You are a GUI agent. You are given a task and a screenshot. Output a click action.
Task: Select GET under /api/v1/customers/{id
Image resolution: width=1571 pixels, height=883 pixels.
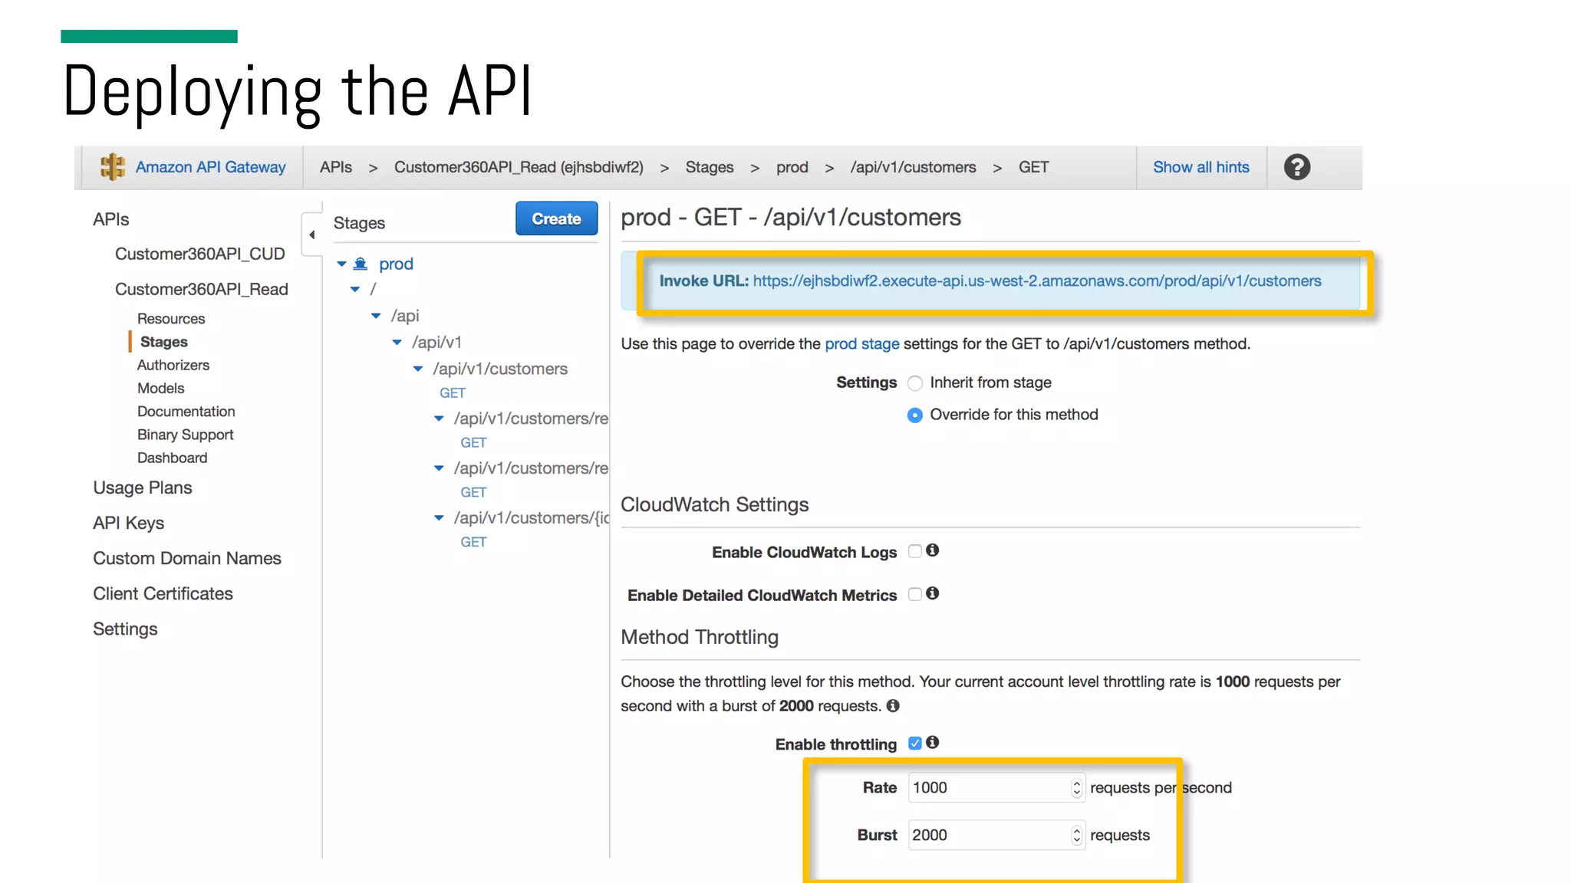[x=473, y=542]
